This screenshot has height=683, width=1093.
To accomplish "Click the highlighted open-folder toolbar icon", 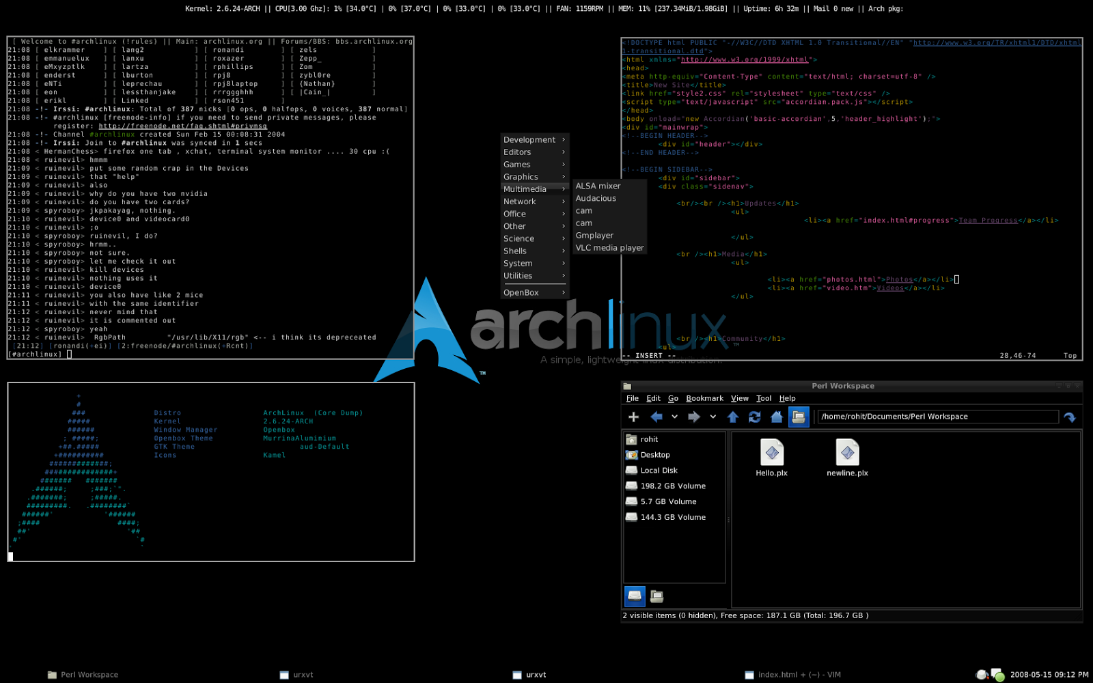I will tap(799, 416).
